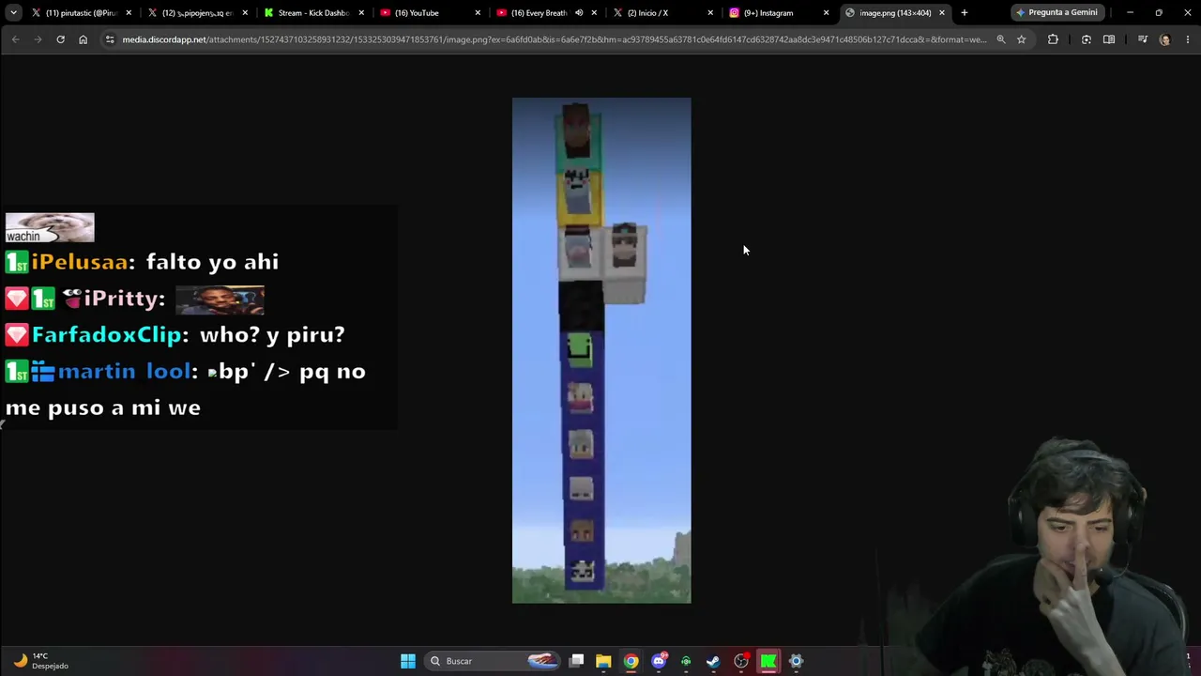Image resolution: width=1201 pixels, height=676 pixels.
Task: Open the Extensions puzzle icon
Action: click(1053, 39)
